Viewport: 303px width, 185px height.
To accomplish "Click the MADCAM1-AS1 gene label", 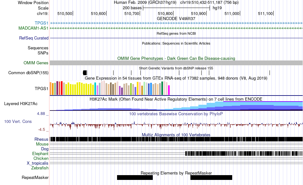I will click(x=33, y=28).
